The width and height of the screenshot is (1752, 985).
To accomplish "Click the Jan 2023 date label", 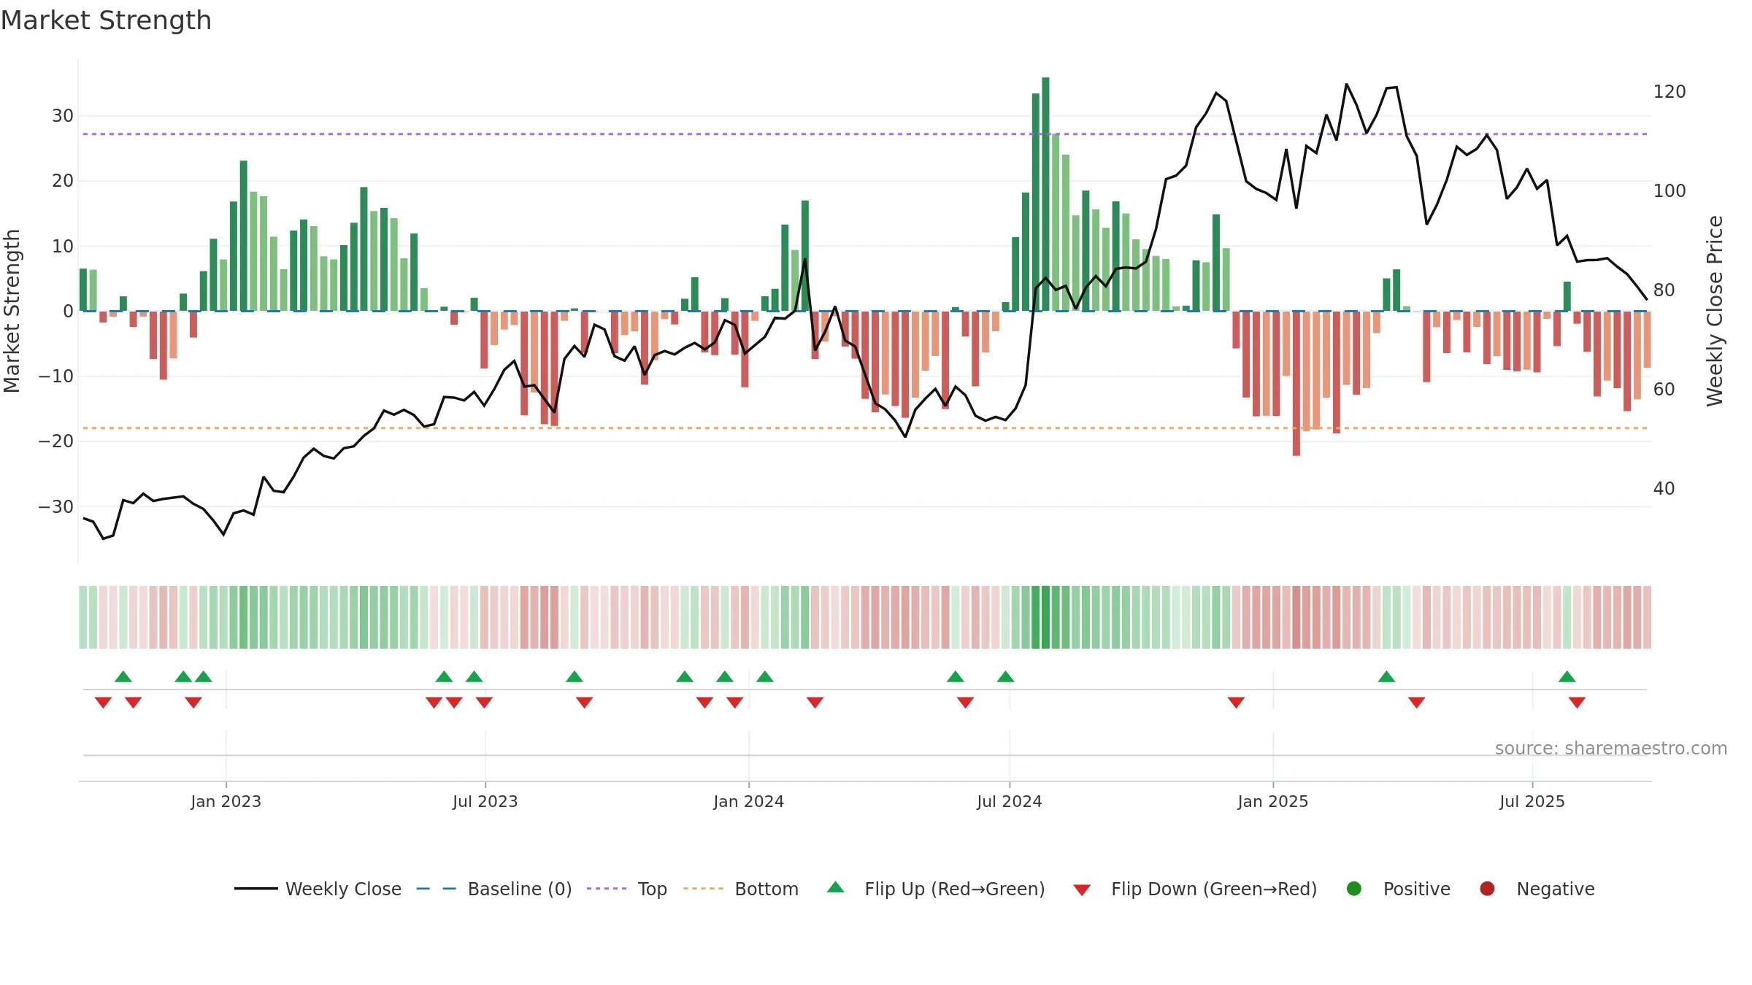I will pyautogui.click(x=226, y=802).
